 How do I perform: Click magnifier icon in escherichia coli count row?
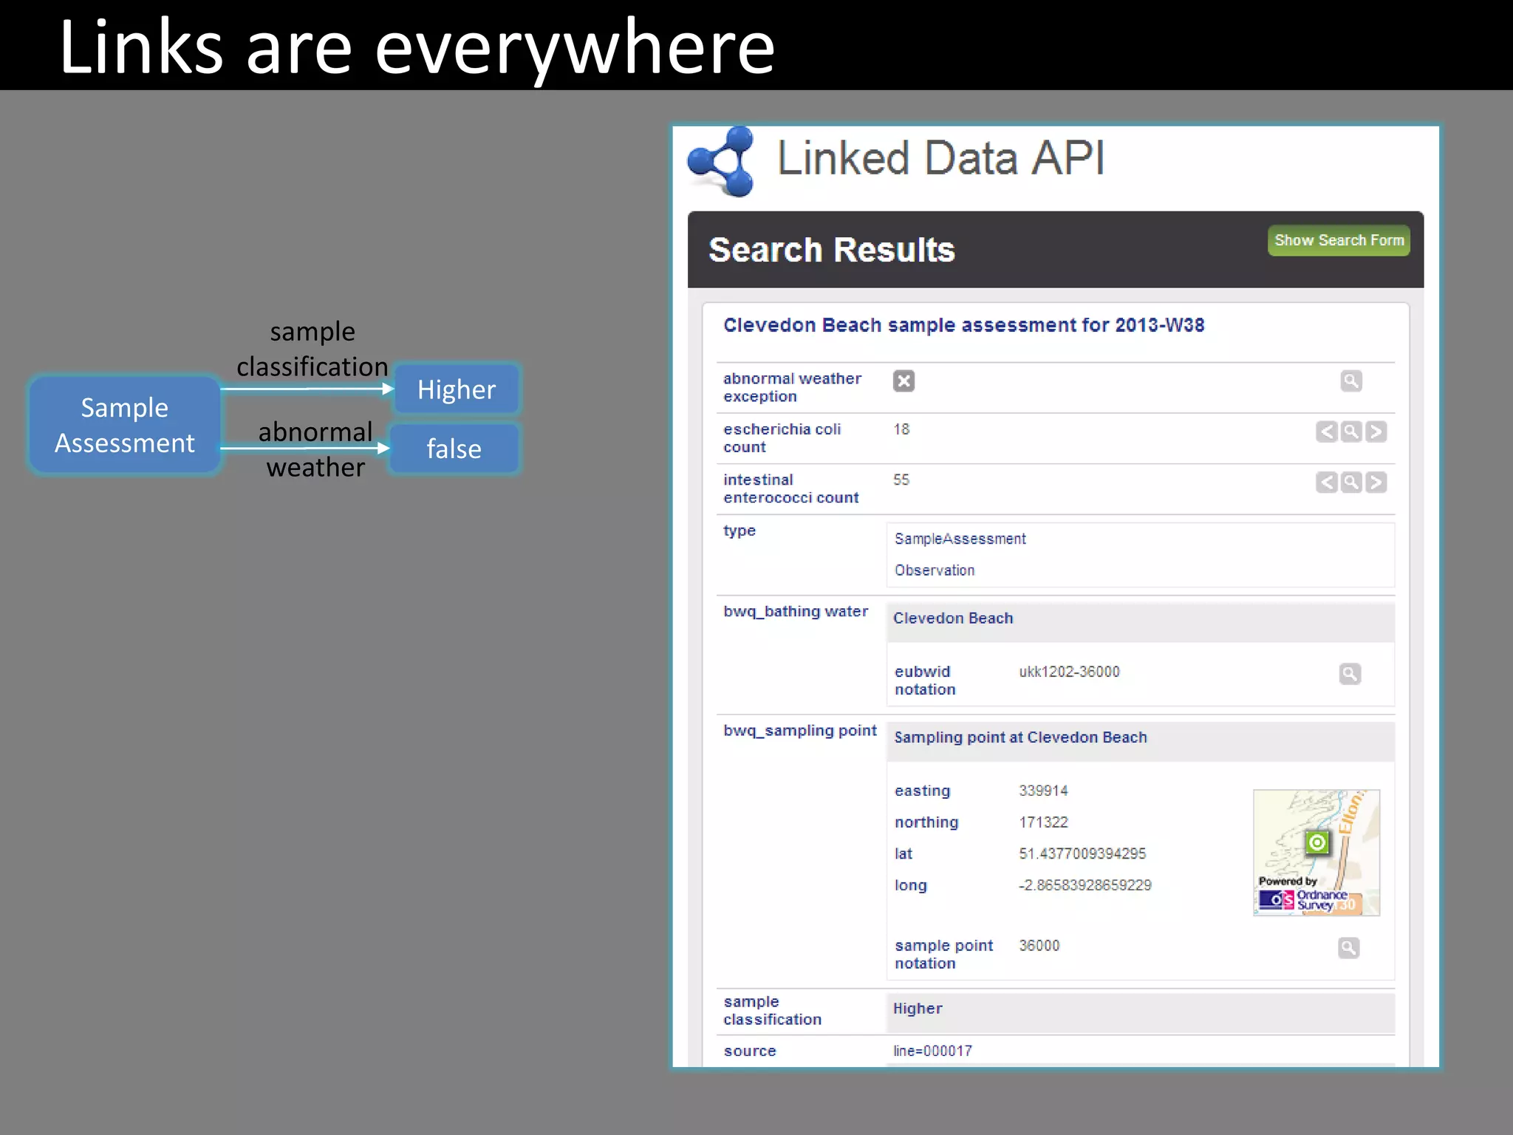1351,432
